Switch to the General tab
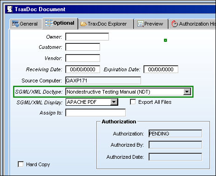Screen dimensions: 216x176 pos(26,24)
